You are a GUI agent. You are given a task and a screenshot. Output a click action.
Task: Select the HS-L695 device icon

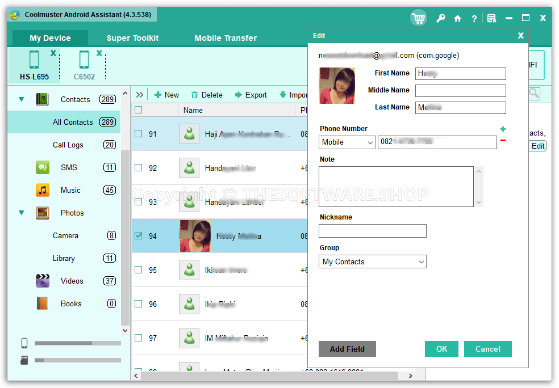34,60
